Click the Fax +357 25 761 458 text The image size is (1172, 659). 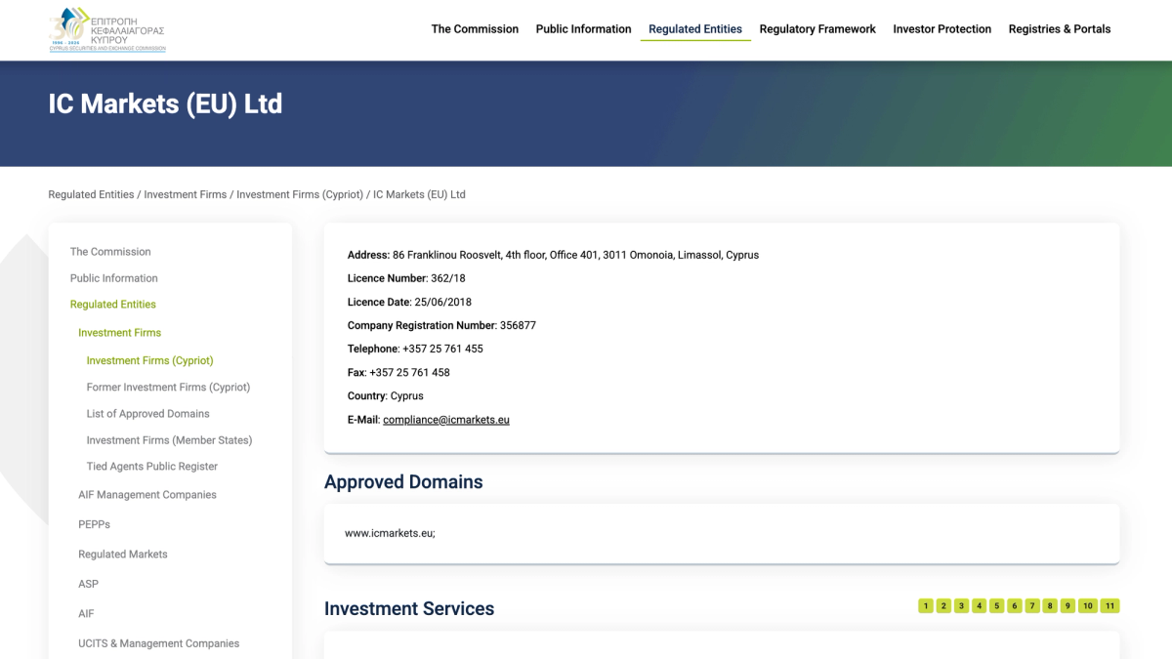click(x=398, y=372)
